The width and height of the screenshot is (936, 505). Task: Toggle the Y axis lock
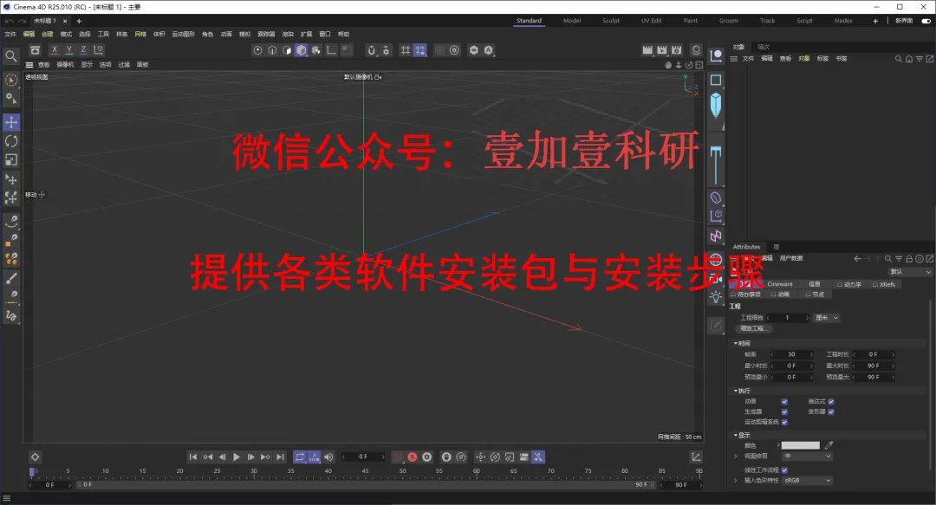tap(69, 50)
